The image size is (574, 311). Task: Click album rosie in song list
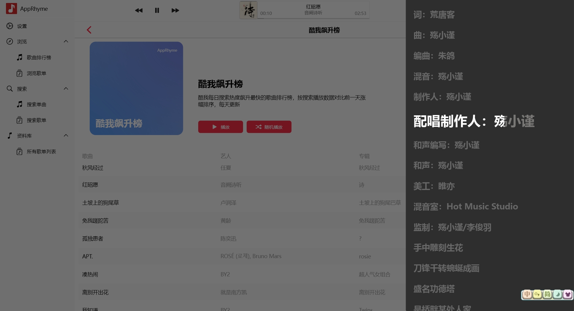point(365,256)
